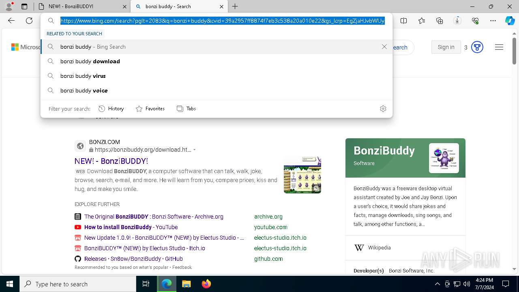Open the Wikipedia link in BonziBuddy panel
Viewport: 519px width, 292px height.
click(379, 247)
